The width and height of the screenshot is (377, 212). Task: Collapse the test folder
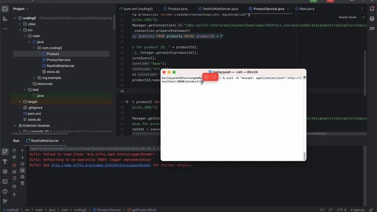[25, 90]
